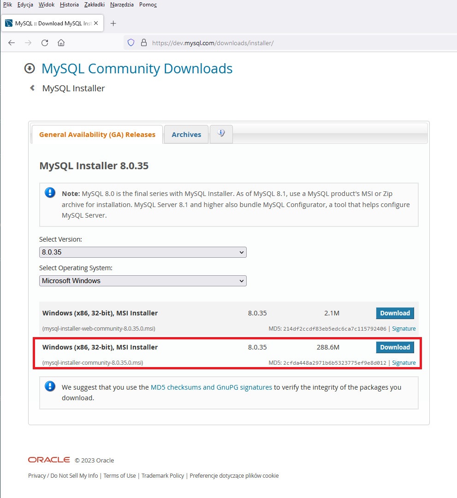Viewport: 457px width, 498px height.
Task: Open Preferencje dotyczące plików cookie link
Action: (234, 475)
